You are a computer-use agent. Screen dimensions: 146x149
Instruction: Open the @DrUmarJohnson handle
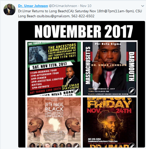63,6
